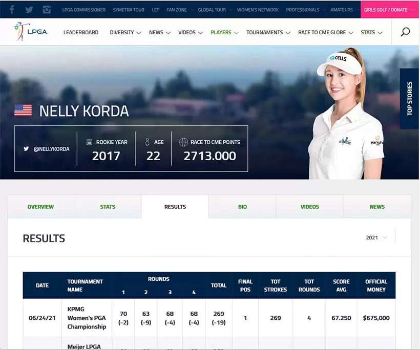Expand the Tournaments navigation menu
This screenshot has width=420, height=350.
coord(268,32)
